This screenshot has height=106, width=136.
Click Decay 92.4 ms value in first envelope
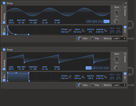77,32
